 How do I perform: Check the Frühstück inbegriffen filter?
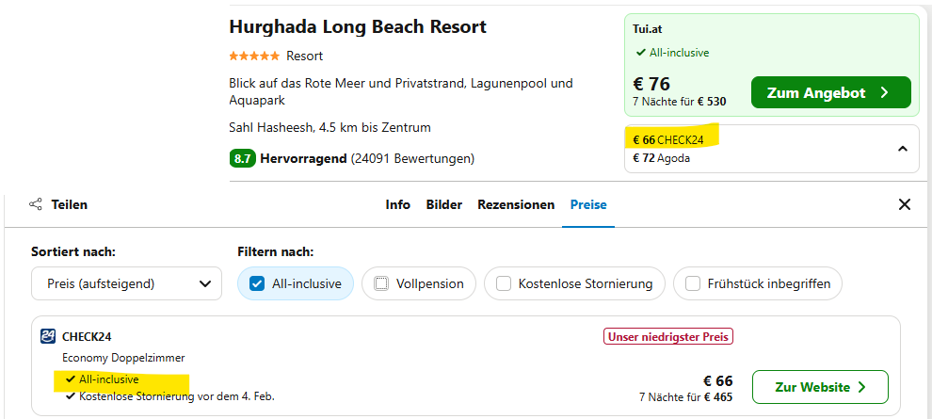(693, 283)
